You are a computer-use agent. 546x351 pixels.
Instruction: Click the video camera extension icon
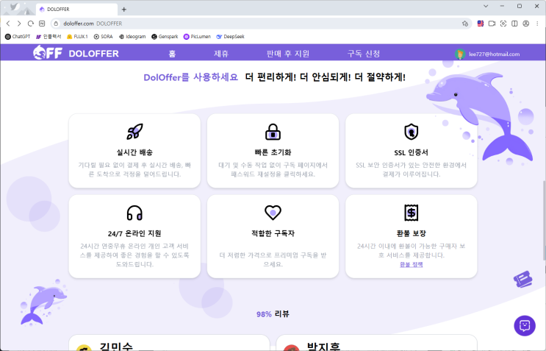[492, 24]
